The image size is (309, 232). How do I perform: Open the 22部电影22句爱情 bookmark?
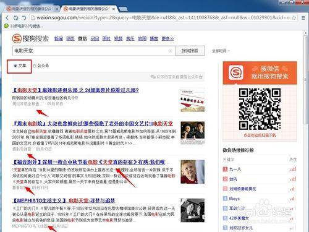tap(27, 26)
